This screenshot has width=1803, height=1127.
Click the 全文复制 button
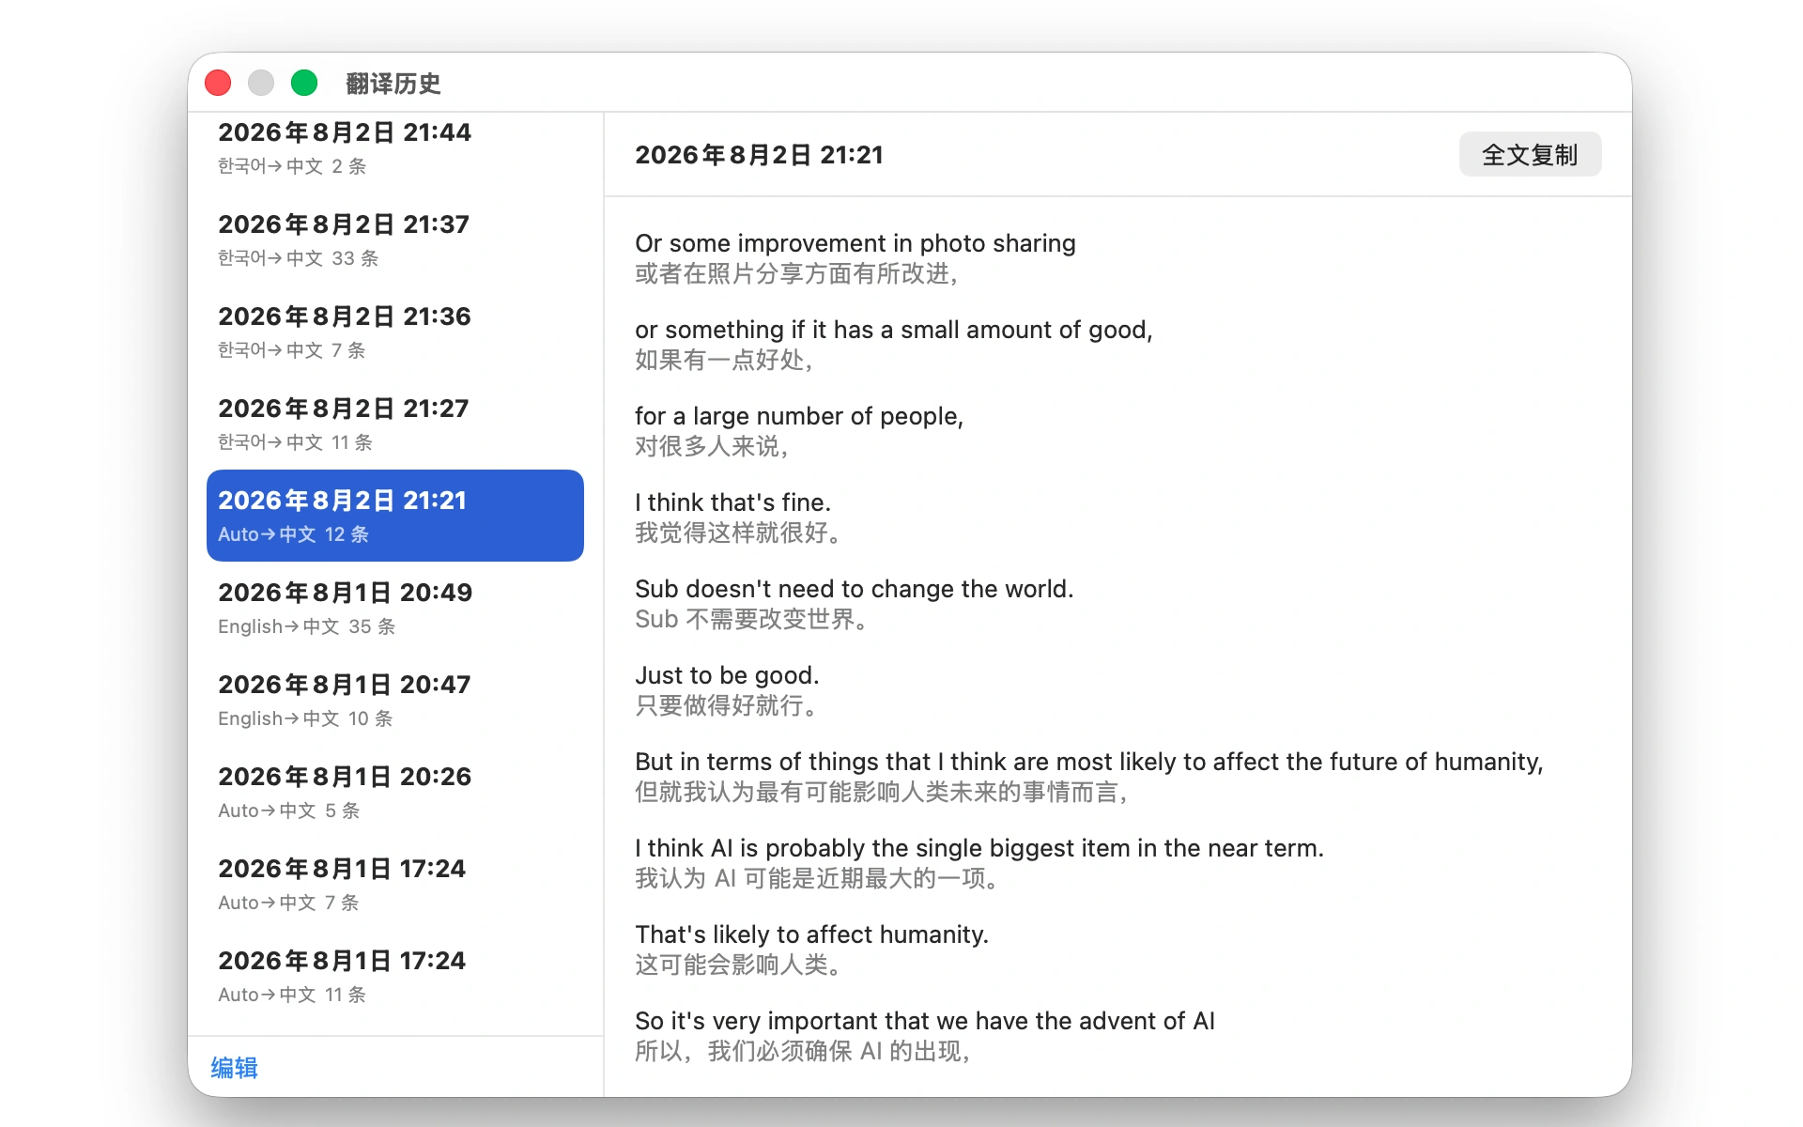[x=1530, y=154]
